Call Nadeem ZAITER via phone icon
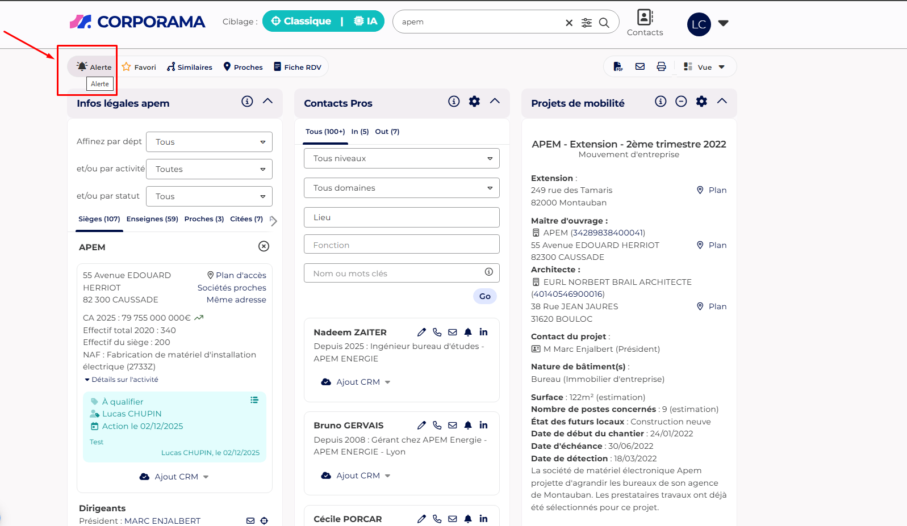This screenshot has height=526, width=907. (x=437, y=333)
